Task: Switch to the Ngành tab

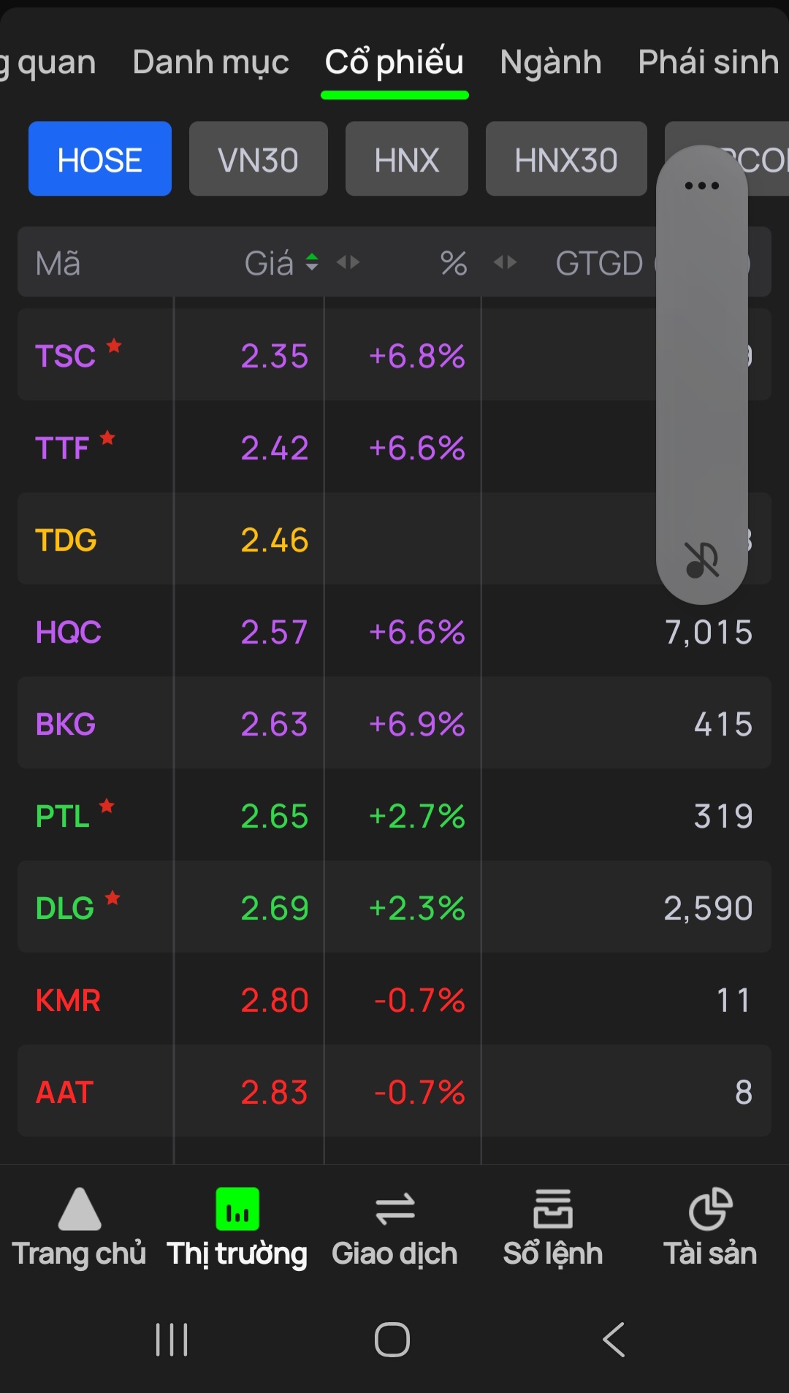Action: (551, 62)
